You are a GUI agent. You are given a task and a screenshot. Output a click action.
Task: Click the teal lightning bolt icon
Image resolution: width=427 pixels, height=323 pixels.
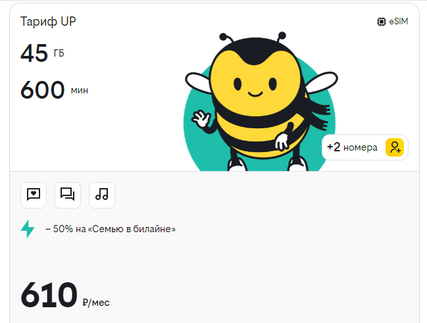tap(28, 229)
